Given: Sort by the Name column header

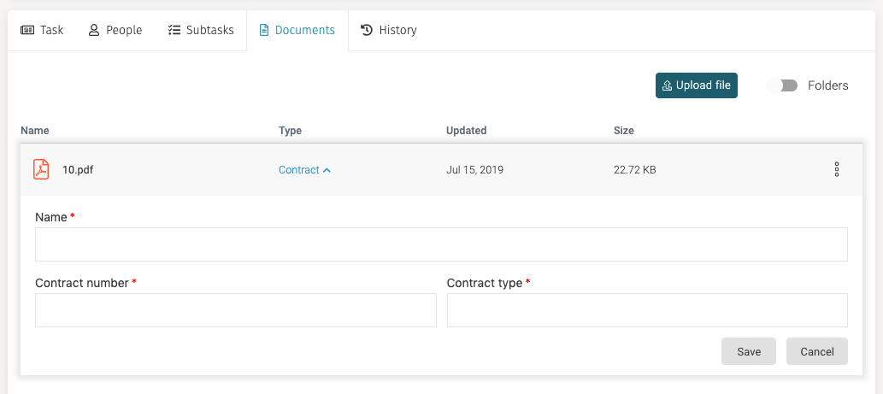Looking at the screenshot, I should point(35,131).
